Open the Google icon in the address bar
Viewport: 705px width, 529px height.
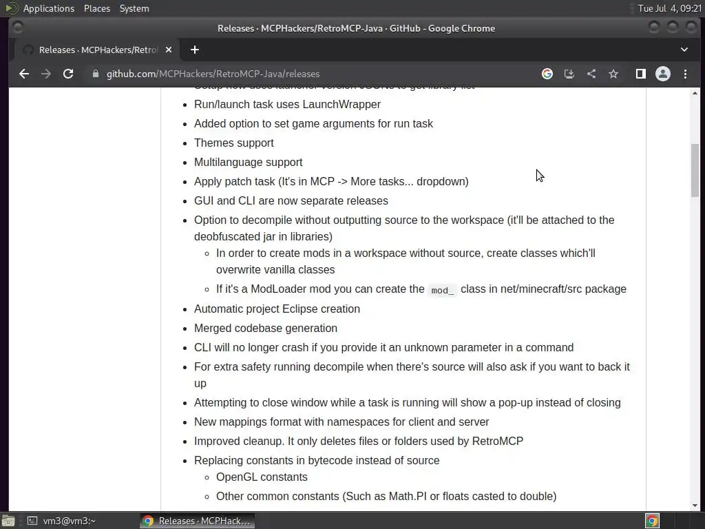[x=547, y=74]
